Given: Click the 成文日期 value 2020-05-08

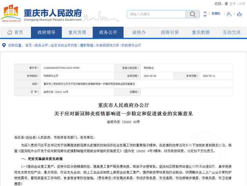Looking at the screenshot, I should click(150, 76).
